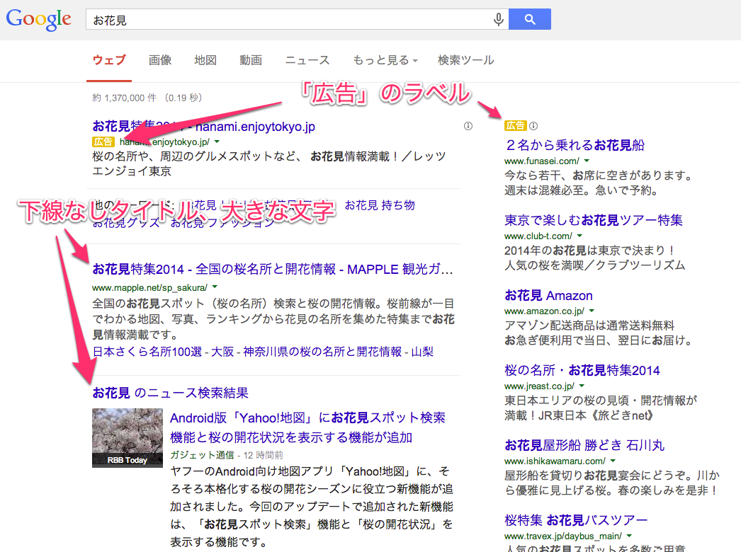Expand arrow next to www.travex.jp/daybus_main/ URL

629,536
